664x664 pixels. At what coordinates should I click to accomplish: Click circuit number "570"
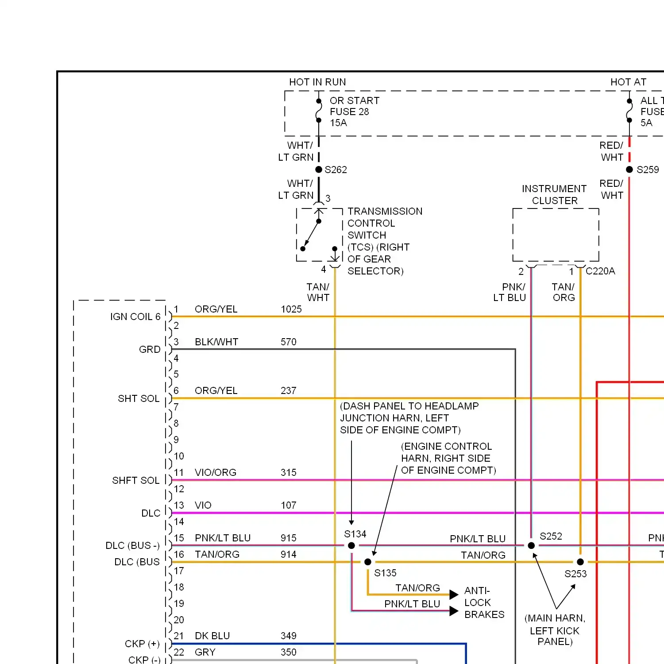click(x=289, y=342)
